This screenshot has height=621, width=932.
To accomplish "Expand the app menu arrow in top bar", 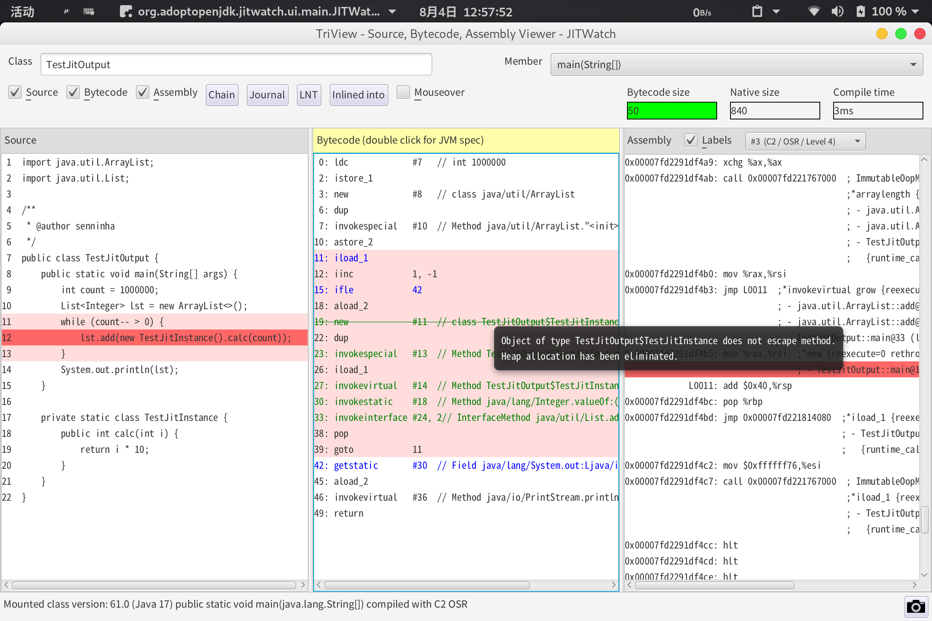I will pyautogui.click(x=392, y=12).
